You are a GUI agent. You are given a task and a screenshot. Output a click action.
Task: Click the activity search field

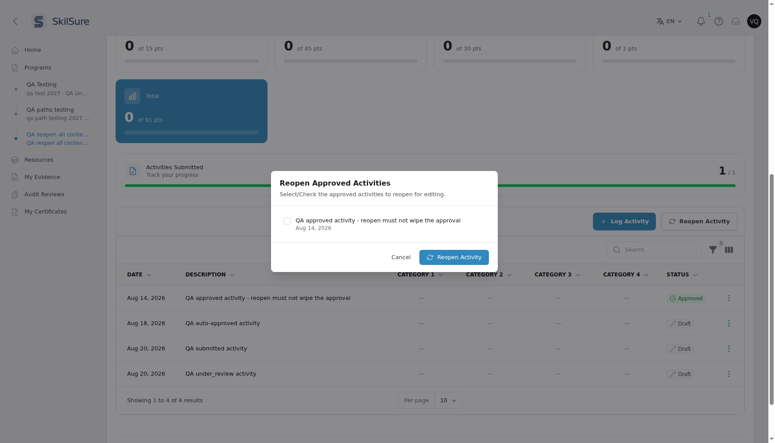tap(654, 250)
